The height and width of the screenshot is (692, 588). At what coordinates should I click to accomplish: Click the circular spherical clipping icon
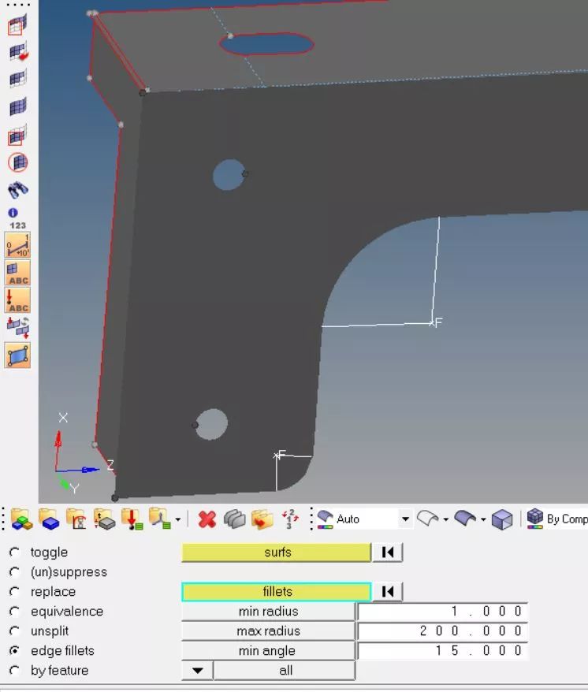(17, 162)
